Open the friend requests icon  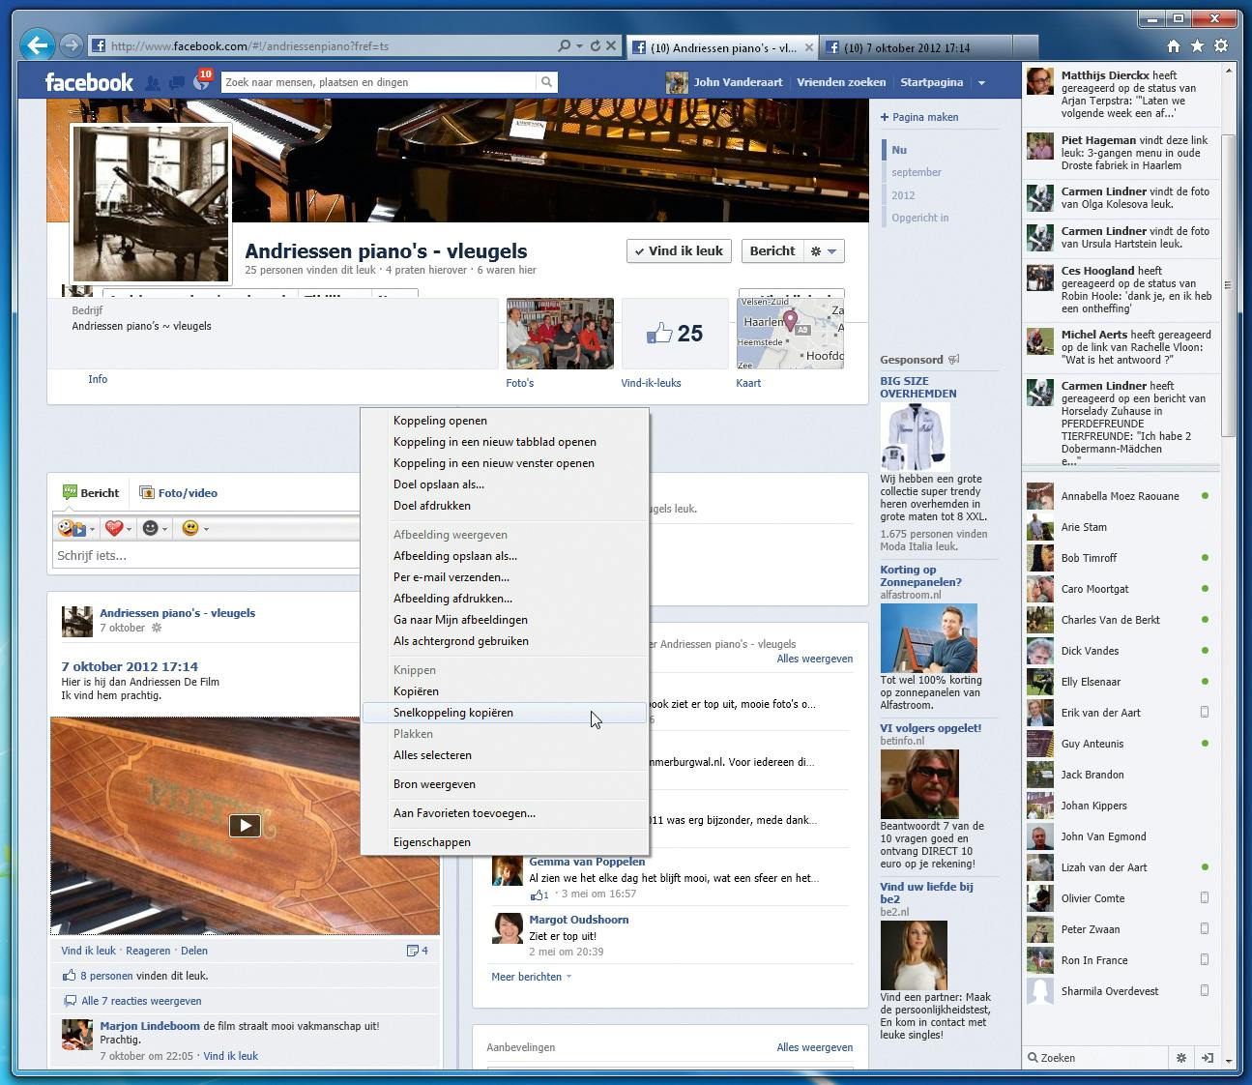click(x=153, y=83)
